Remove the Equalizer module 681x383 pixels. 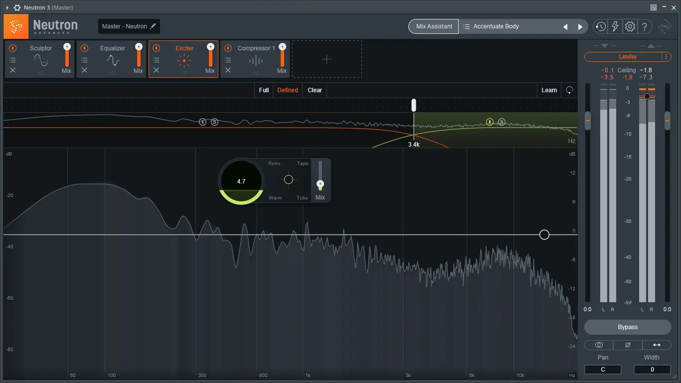(x=84, y=70)
